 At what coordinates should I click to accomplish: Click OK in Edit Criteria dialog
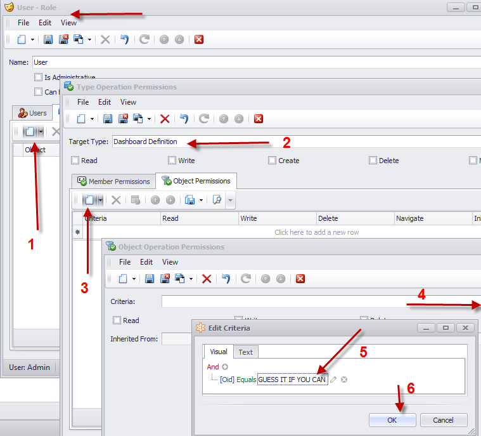coord(392,420)
